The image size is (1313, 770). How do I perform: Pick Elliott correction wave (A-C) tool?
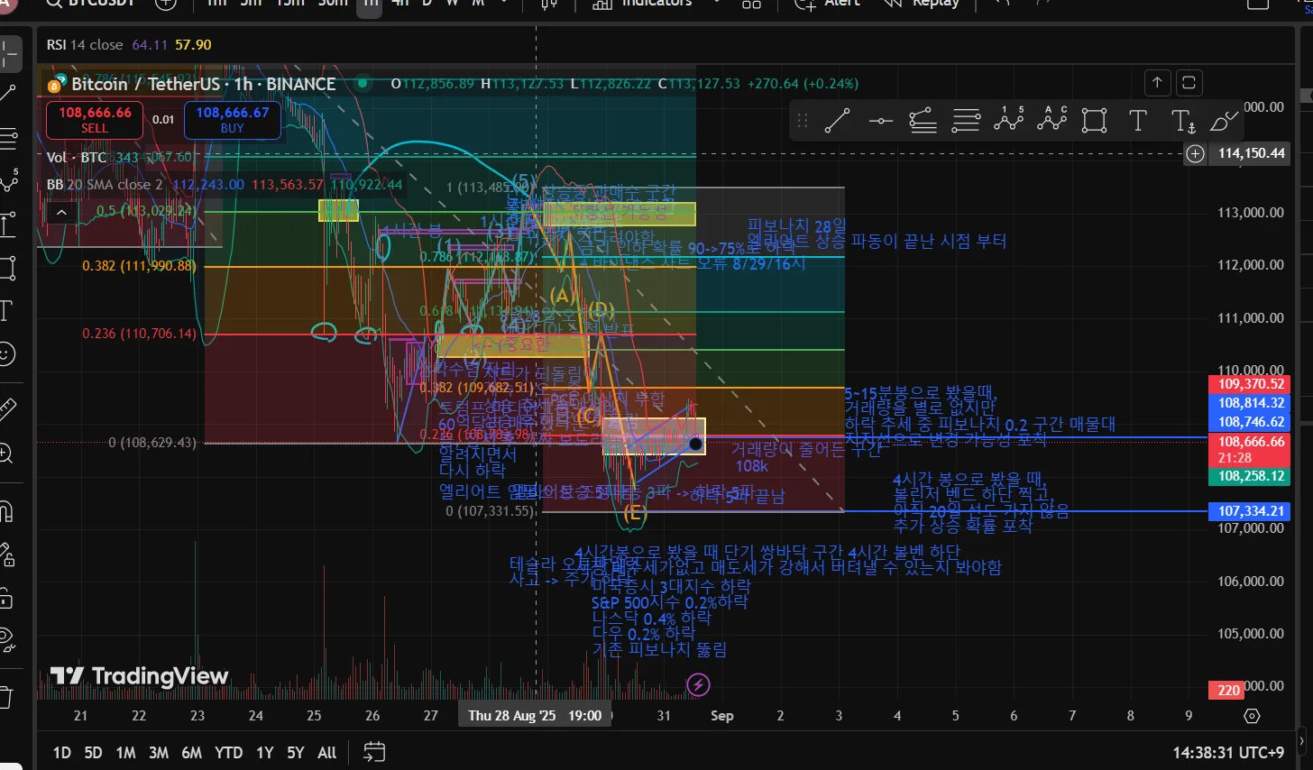click(x=1051, y=120)
